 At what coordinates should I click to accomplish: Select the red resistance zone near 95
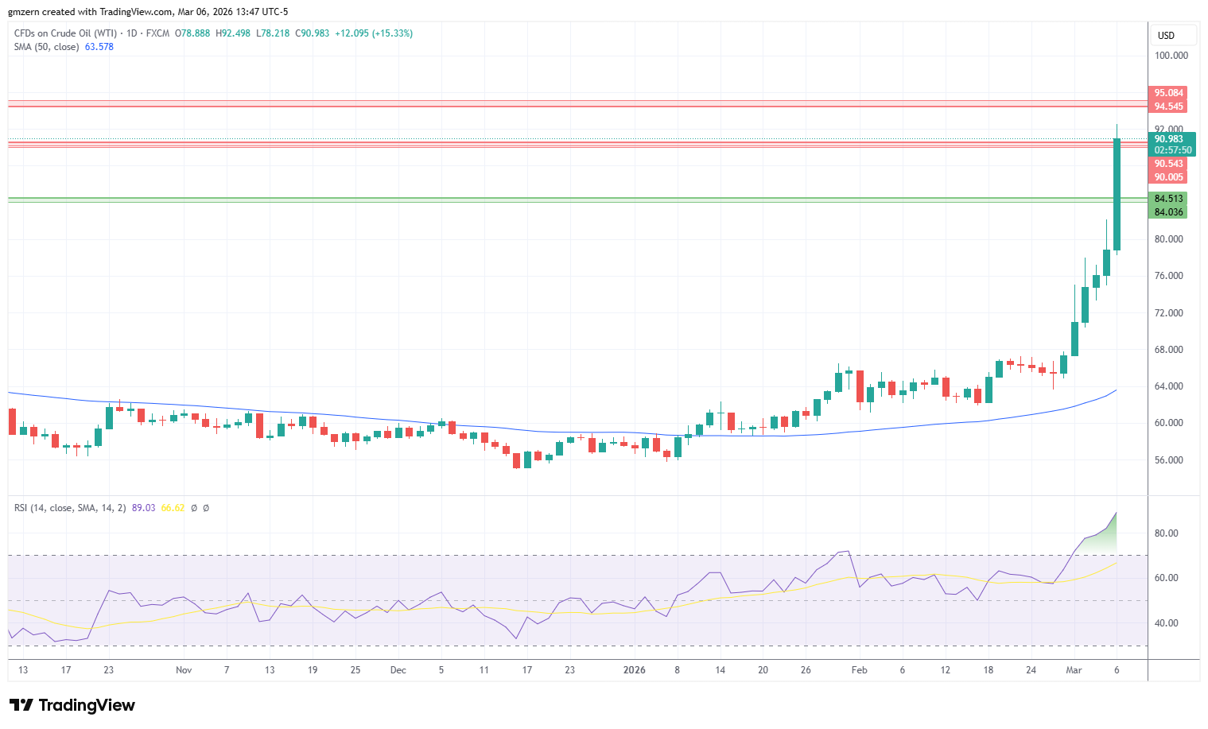coord(578,103)
